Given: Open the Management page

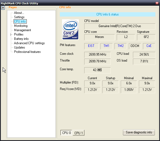Looking at the screenshot, I should pyautogui.click(x=22, y=30).
